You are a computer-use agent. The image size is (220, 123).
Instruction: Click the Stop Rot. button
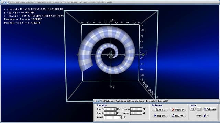pyautogui.click(x=178, y=115)
